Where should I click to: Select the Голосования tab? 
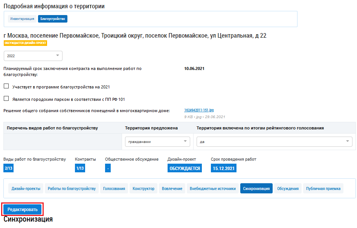tap(114, 188)
